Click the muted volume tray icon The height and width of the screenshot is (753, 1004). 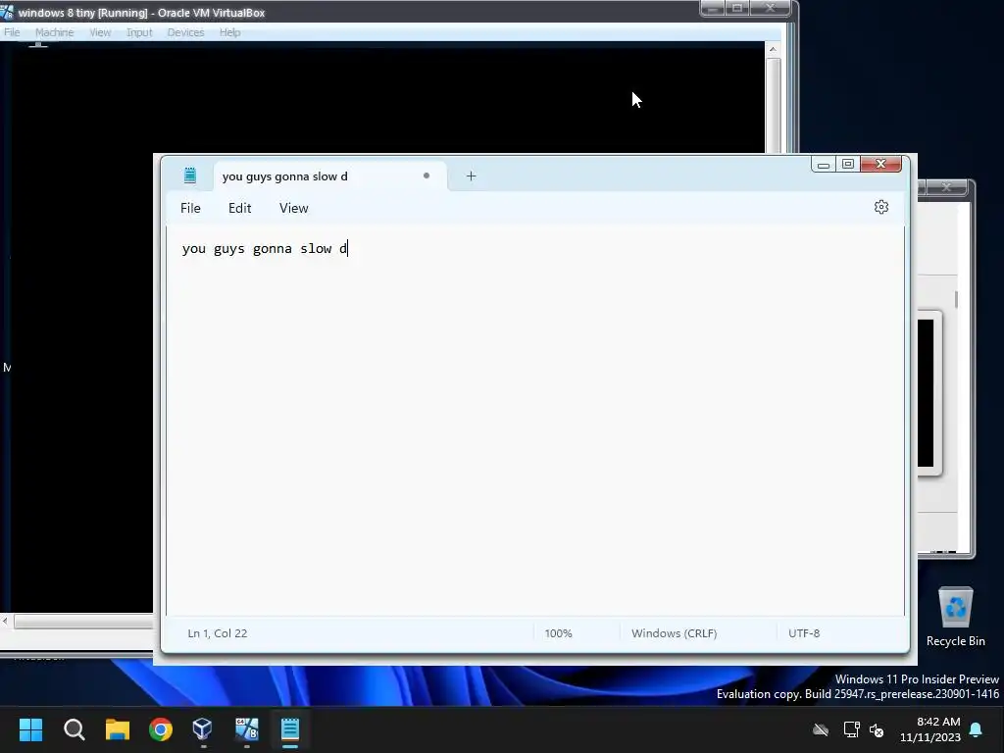tap(877, 729)
